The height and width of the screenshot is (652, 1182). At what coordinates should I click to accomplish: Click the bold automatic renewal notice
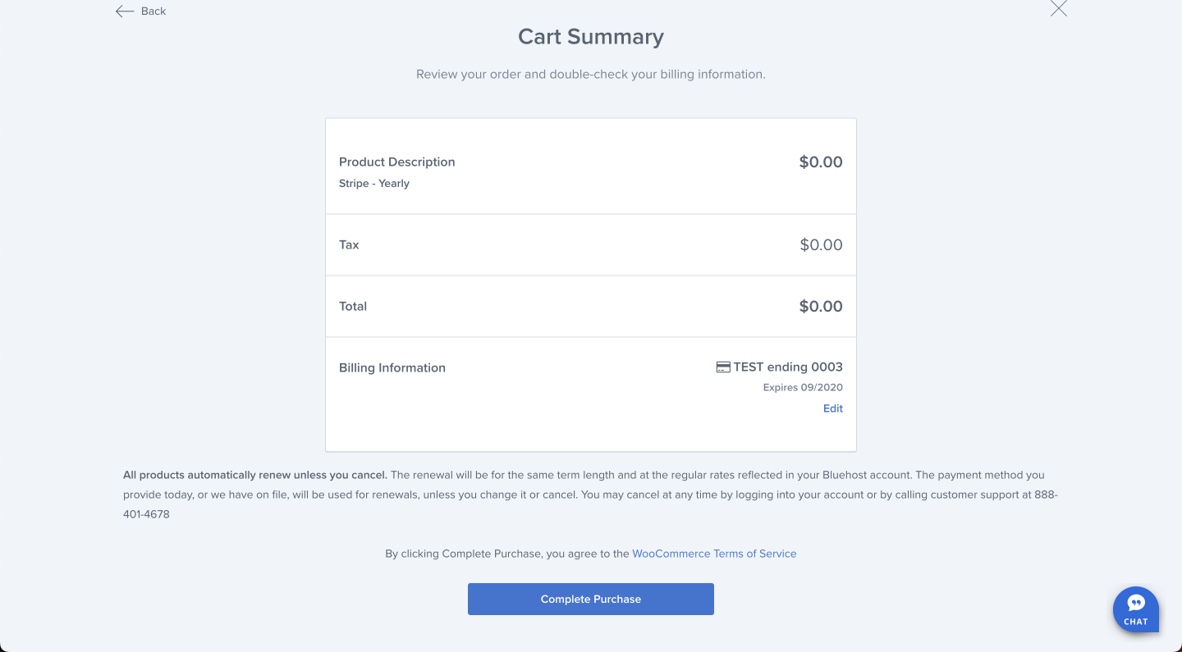[255, 475]
